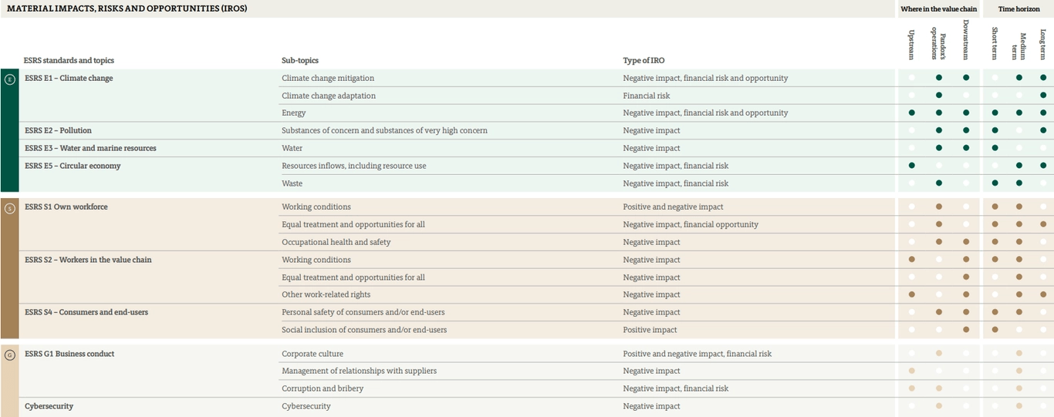Click Short term dot in the Water row
Image resolution: width=1054 pixels, height=417 pixels.
[x=995, y=147]
